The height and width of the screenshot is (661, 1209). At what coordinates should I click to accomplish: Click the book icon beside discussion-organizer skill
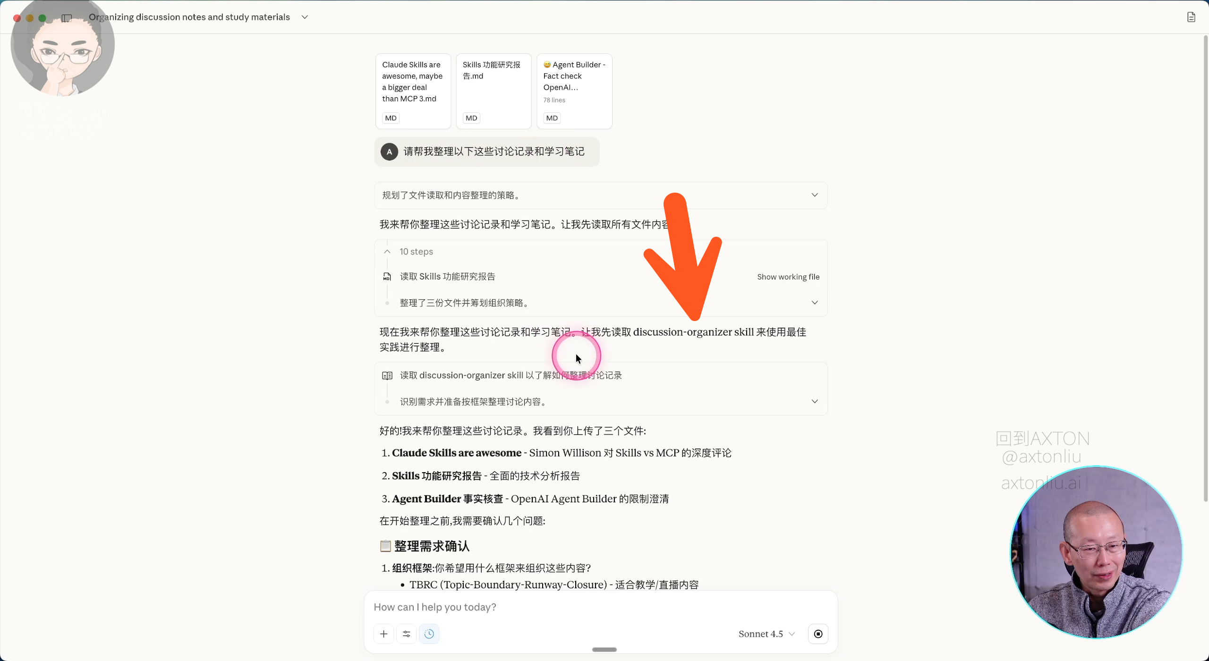387,375
